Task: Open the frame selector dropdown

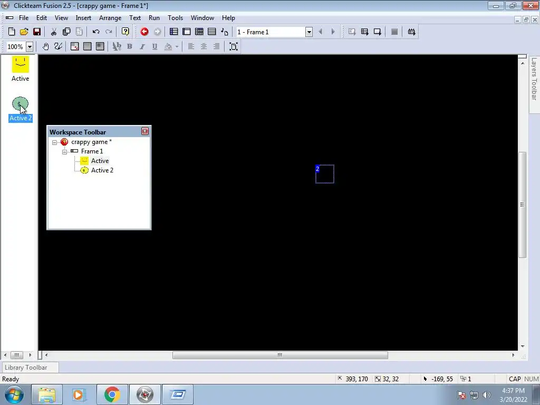Action: point(309,32)
